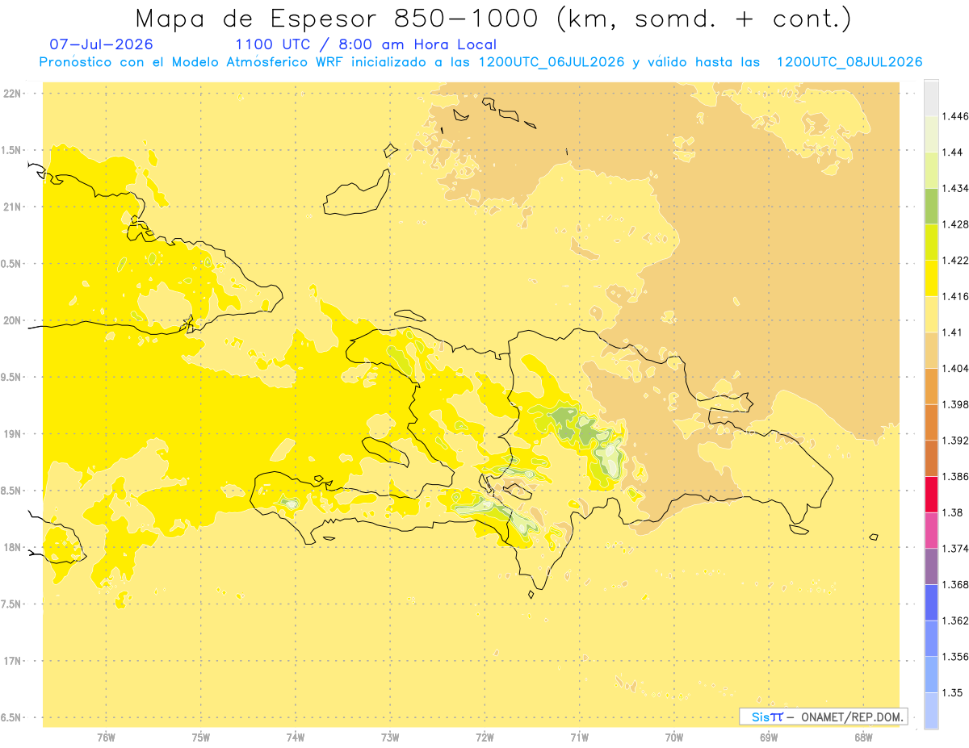
Task: Click the 21N latitude label
Action: 12,207
